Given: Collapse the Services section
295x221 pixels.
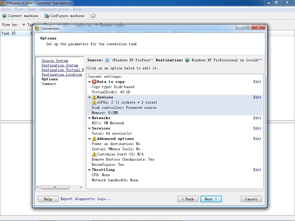Looking at the screenshot, I should coord(90,129).
